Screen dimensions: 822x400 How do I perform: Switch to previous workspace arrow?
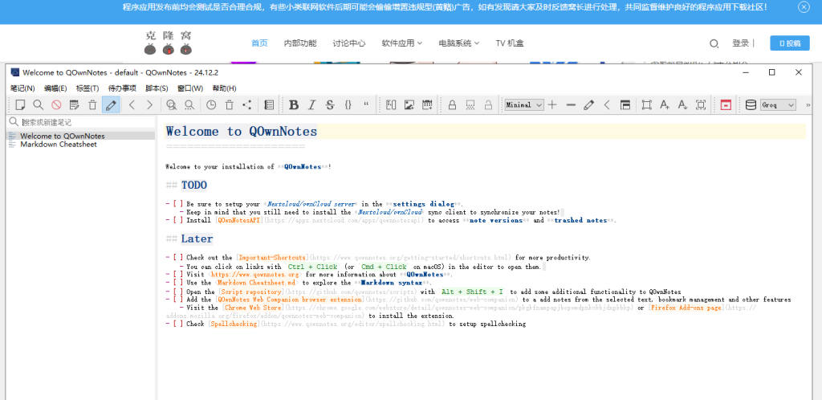[x=607, y=105]
